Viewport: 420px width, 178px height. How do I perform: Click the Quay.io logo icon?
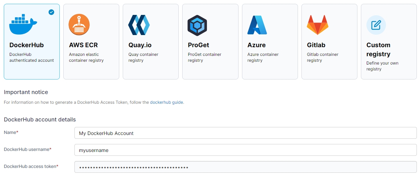(139, 25)
